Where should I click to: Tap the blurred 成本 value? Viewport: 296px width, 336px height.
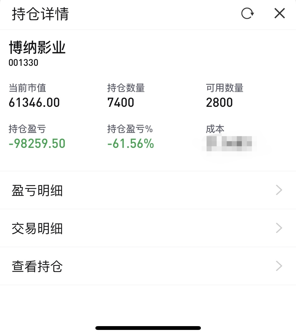coord(229,144)
